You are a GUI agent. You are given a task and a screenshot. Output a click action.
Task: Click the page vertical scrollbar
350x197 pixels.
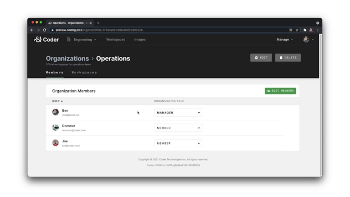coord(320,105)
